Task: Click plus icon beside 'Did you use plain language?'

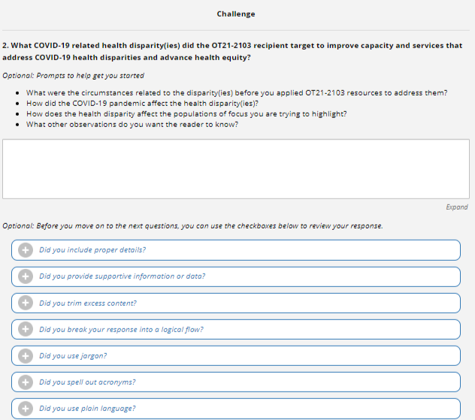Action: click(25, 408)
